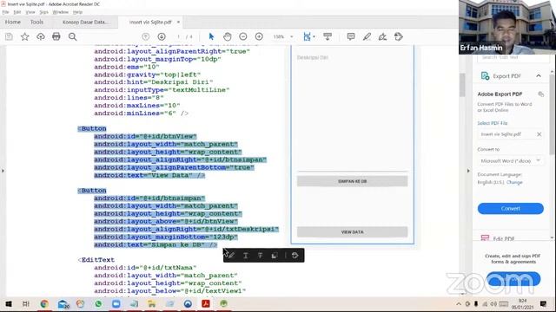Open the File menu
Screen dimensions: 556x312
point(6,12)
